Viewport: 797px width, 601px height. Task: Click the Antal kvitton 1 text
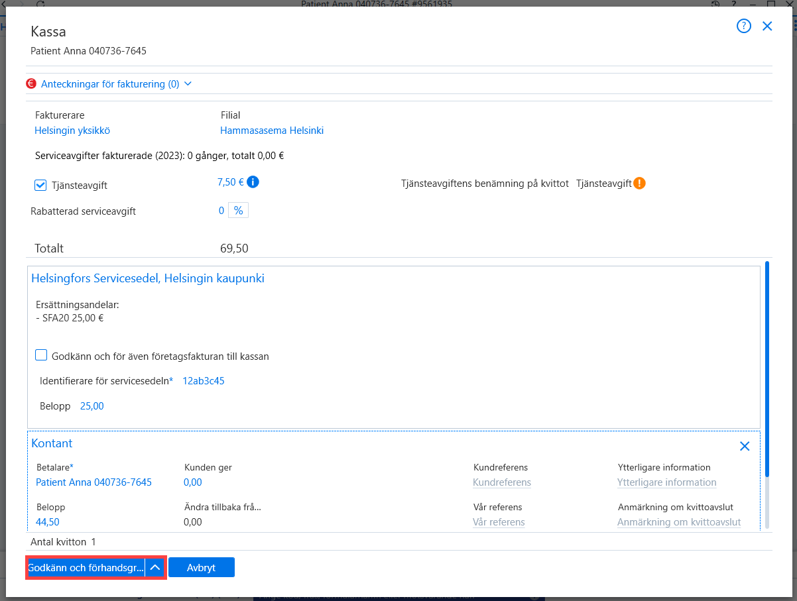pos(63,542)
